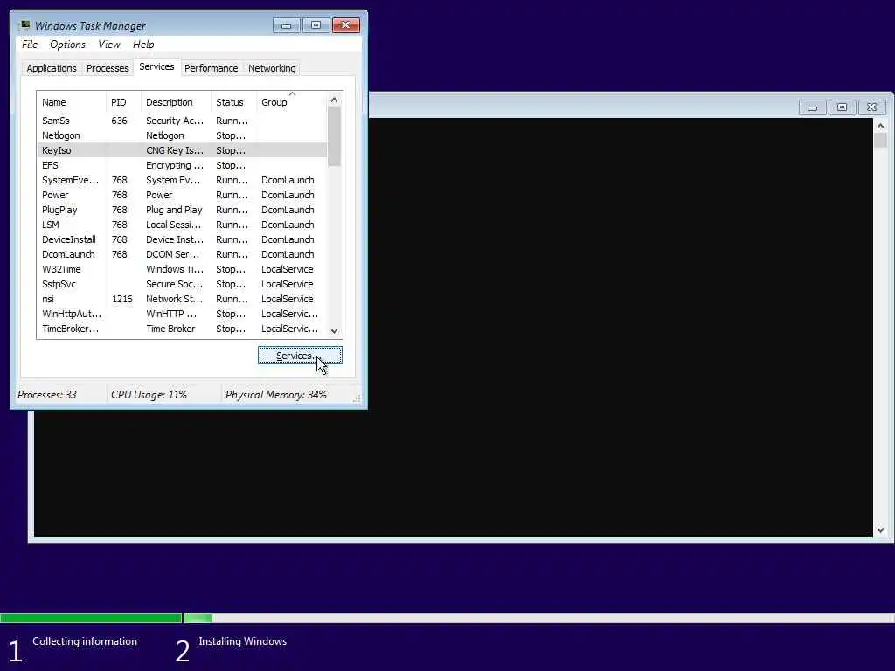Select the nsi service row

(x=182, y=299)
